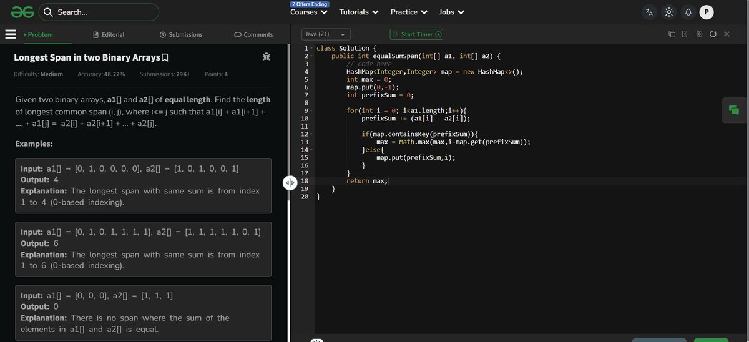Collapse the class Solution fold arrow on line 1
The height and width of the screenshot is (342, 749).
click(x=311, y=49)
